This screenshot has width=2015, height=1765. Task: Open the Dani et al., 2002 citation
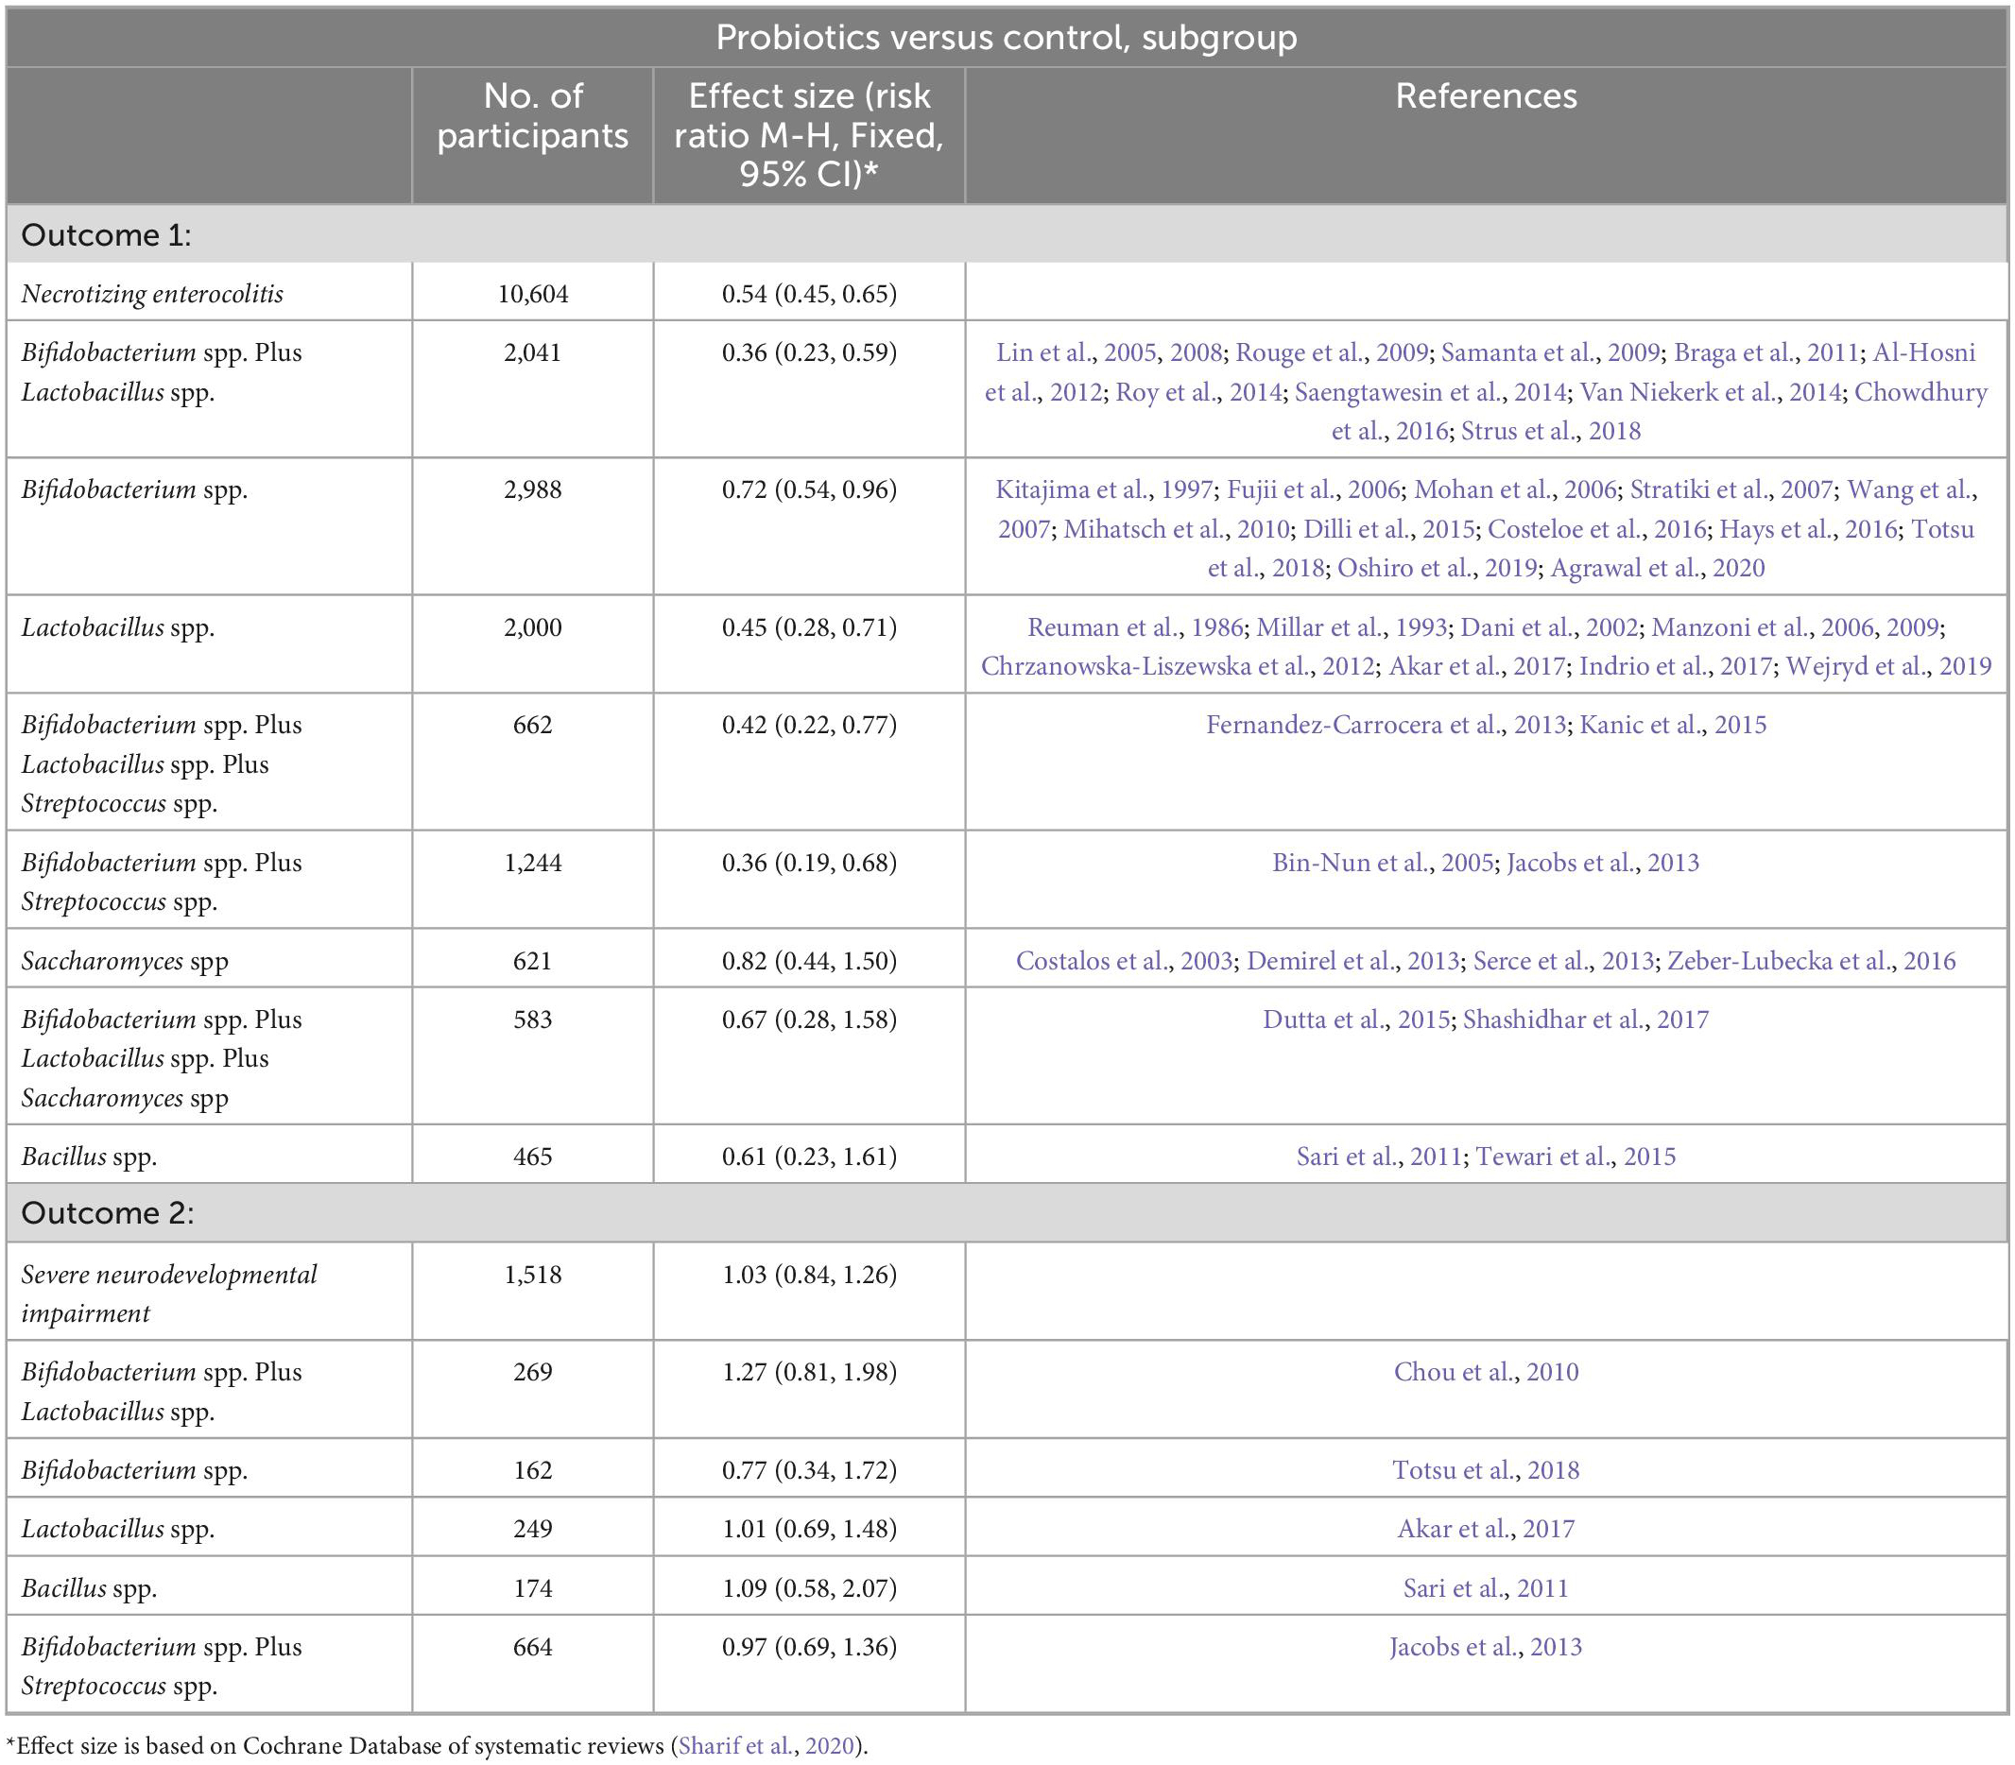[1549, 627]
